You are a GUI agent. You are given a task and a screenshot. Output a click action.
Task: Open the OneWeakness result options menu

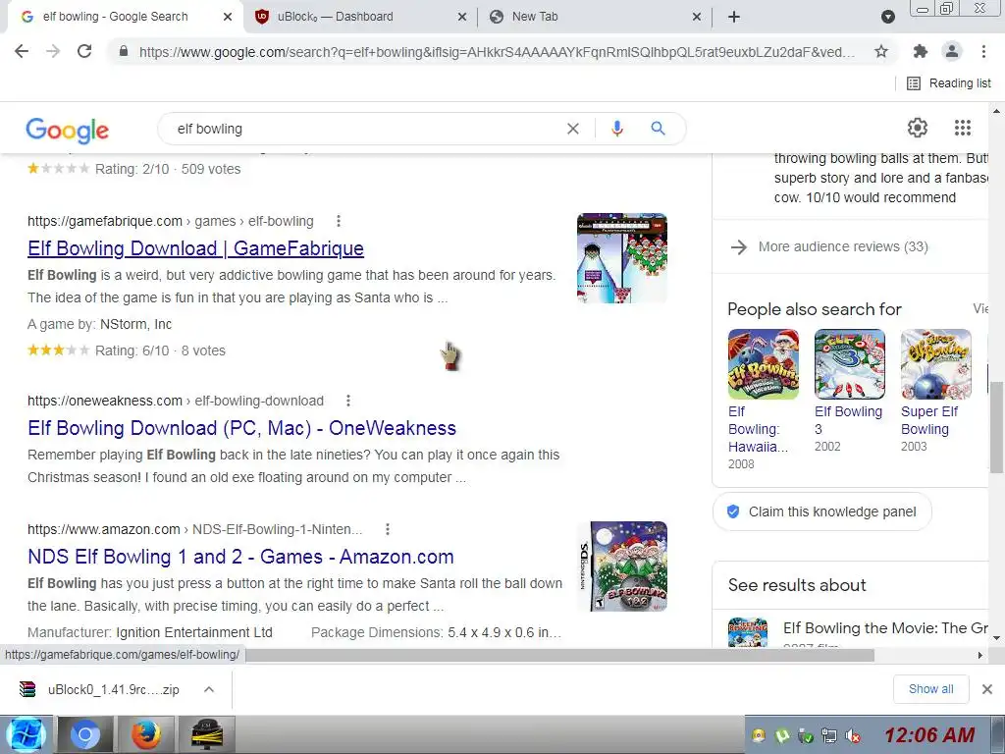(x=348, y=401)
